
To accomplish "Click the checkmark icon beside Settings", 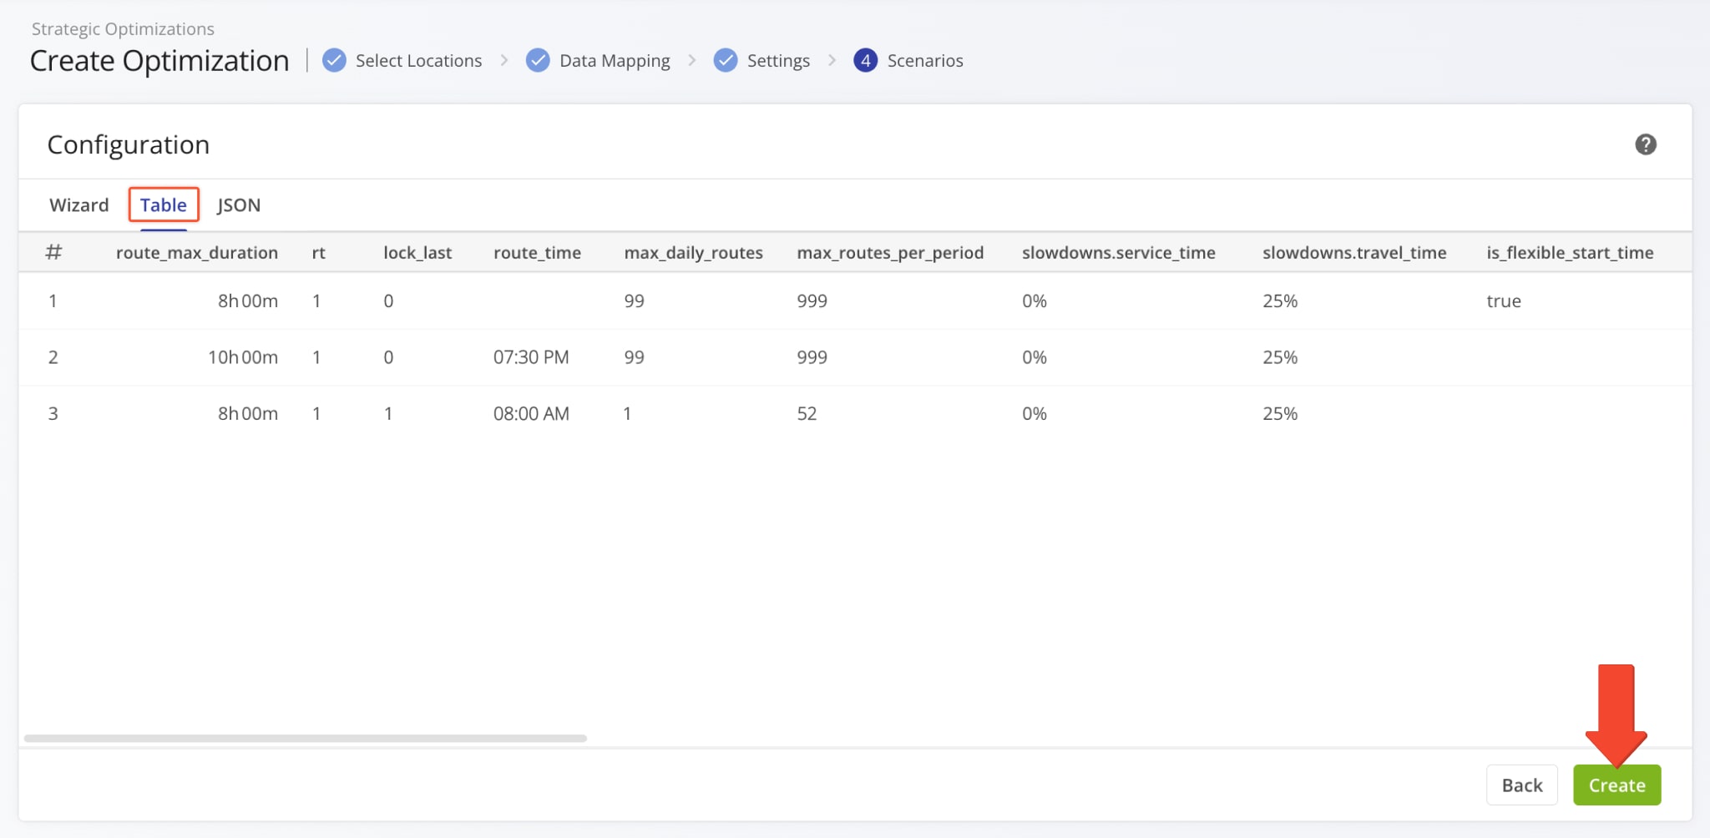I will coord(726,60).
